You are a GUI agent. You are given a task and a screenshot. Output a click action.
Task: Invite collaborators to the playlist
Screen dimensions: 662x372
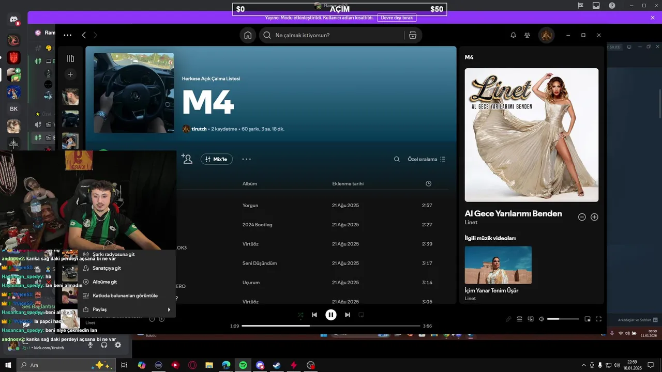click(x=187, y=159)
